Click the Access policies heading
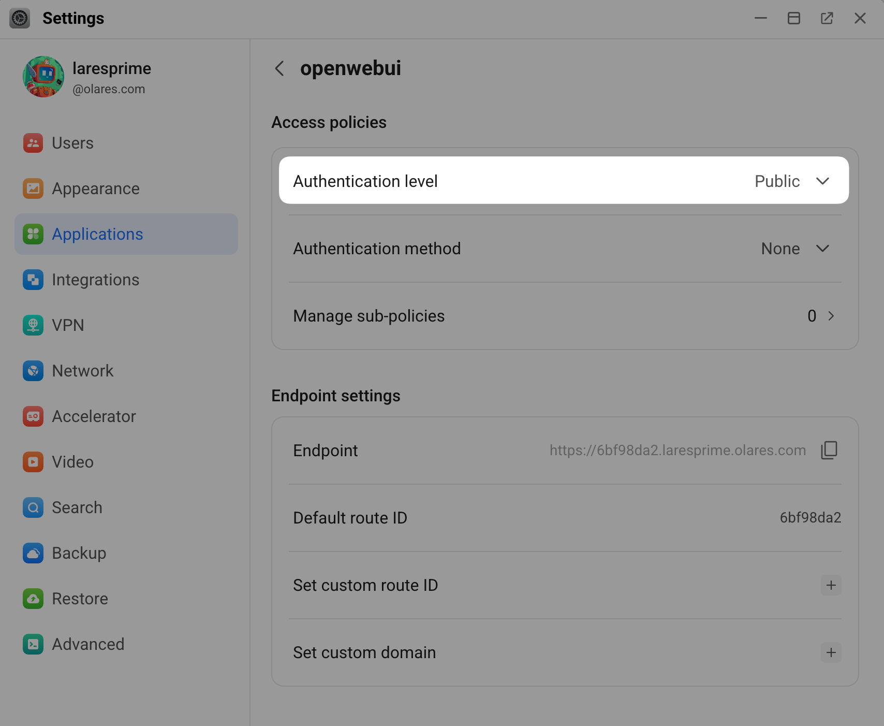Viewport: 884px width, 726px height. tap(329, 122)
